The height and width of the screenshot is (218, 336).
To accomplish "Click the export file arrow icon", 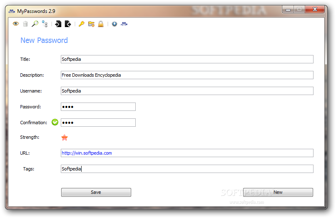I will click(x=68, y=24).
